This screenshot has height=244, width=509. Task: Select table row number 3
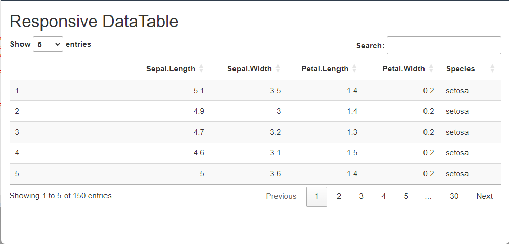click(x=17, y=132)
